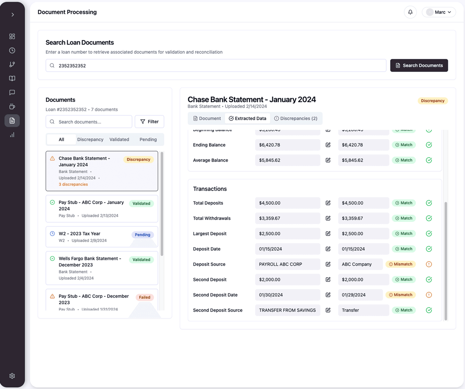
Task: Open Pay Stub ABC Corp January 2024
Action: pyautogui.click(x=102, y=209)
